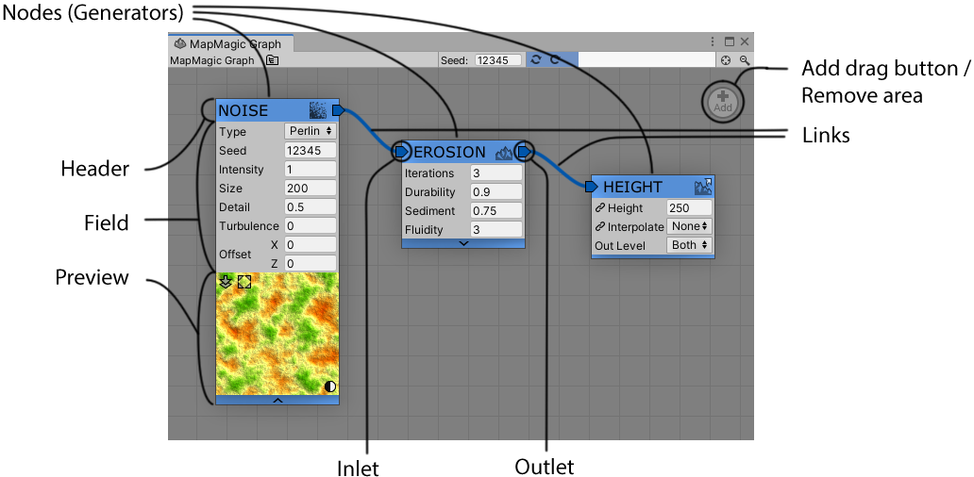
Task: Click the Height node input connector
Action: tap(591, 187)
